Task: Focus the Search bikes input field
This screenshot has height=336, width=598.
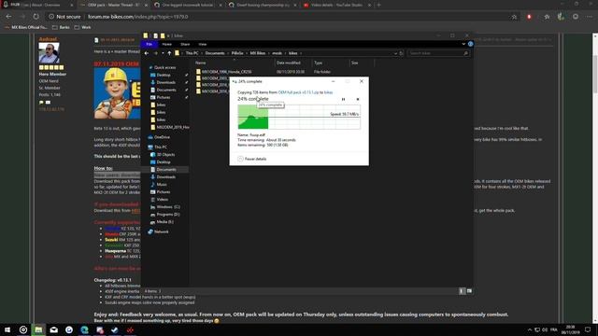Action: pos(438,53)
